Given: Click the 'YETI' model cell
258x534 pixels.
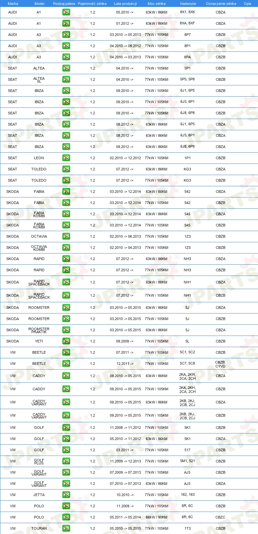Looking at the screenshot, I should [x=39, y=341].
